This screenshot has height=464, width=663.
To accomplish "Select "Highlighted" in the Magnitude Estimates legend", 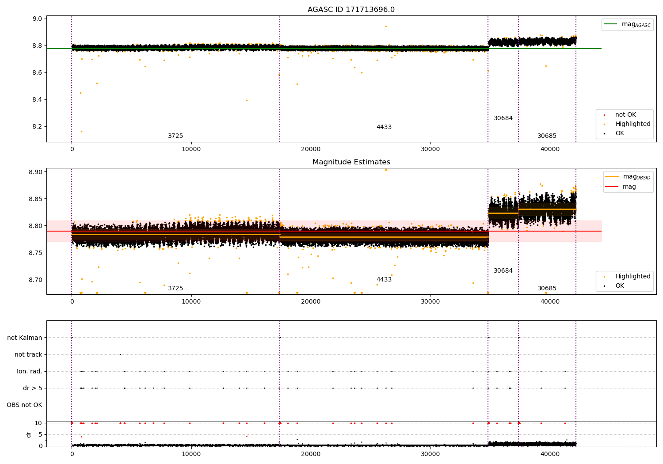I will [633, 277].
